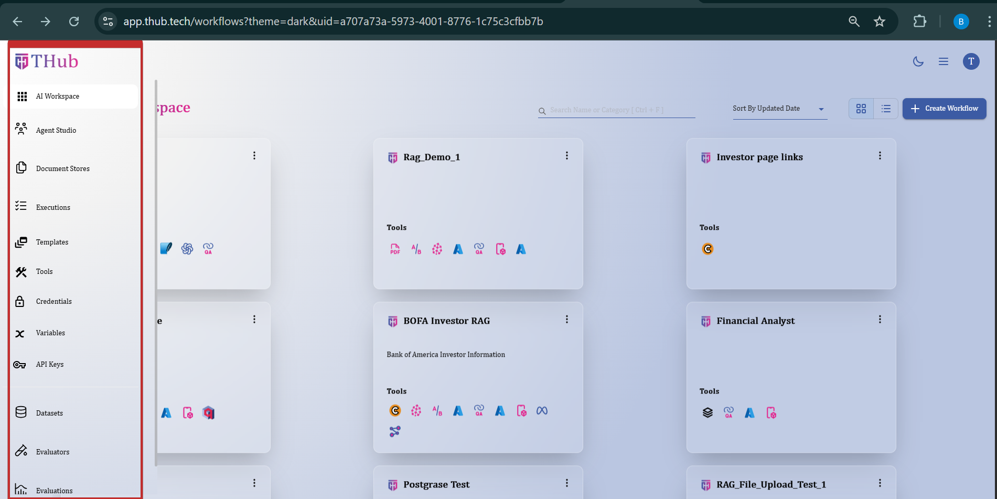Click the Executions checklist icon
The height and width of the screenshot is (499, 997).
click(21, 206)
